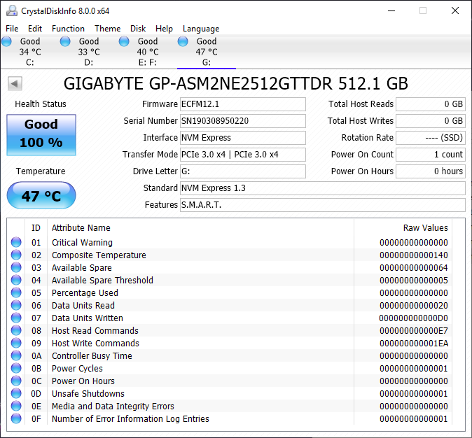
Task: Close the CrystalDiskInfo window
Action: (x=455, y=10)
